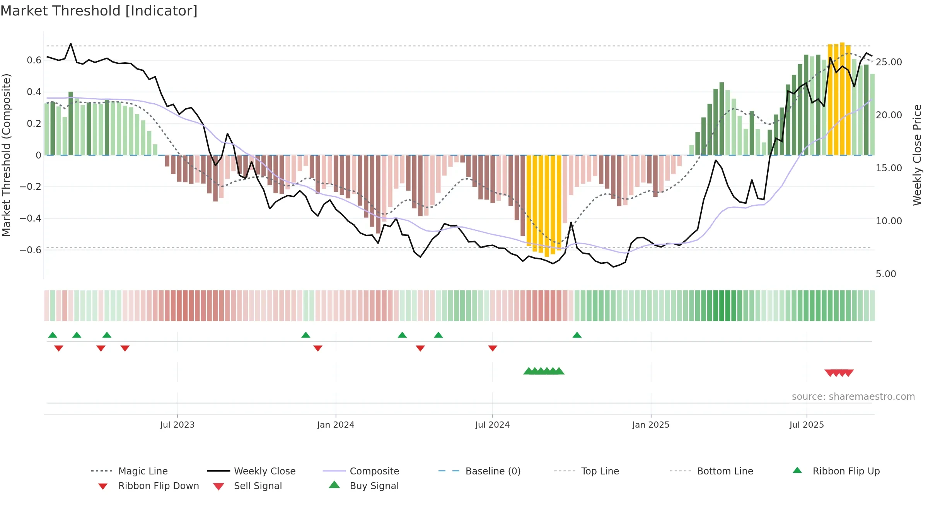Click the last ribbon flip up marker near Oct 2024
Viewport: 928px width, 522px height.
tap(577, 335)
